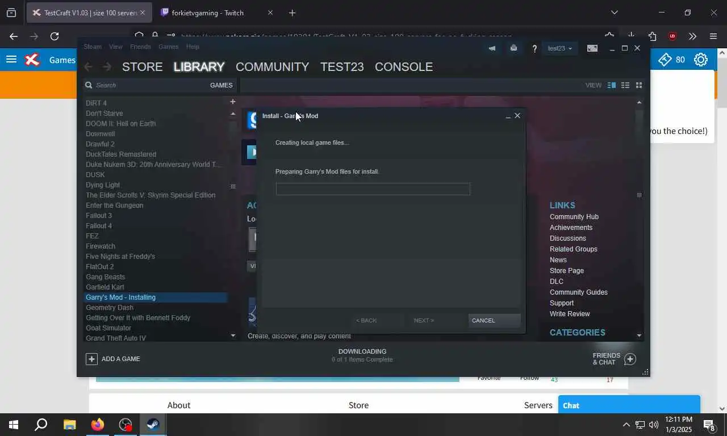Screen dimensions: 727x436
Task: Click the uBlock Origin extension icon
Action: pos(672,36)
